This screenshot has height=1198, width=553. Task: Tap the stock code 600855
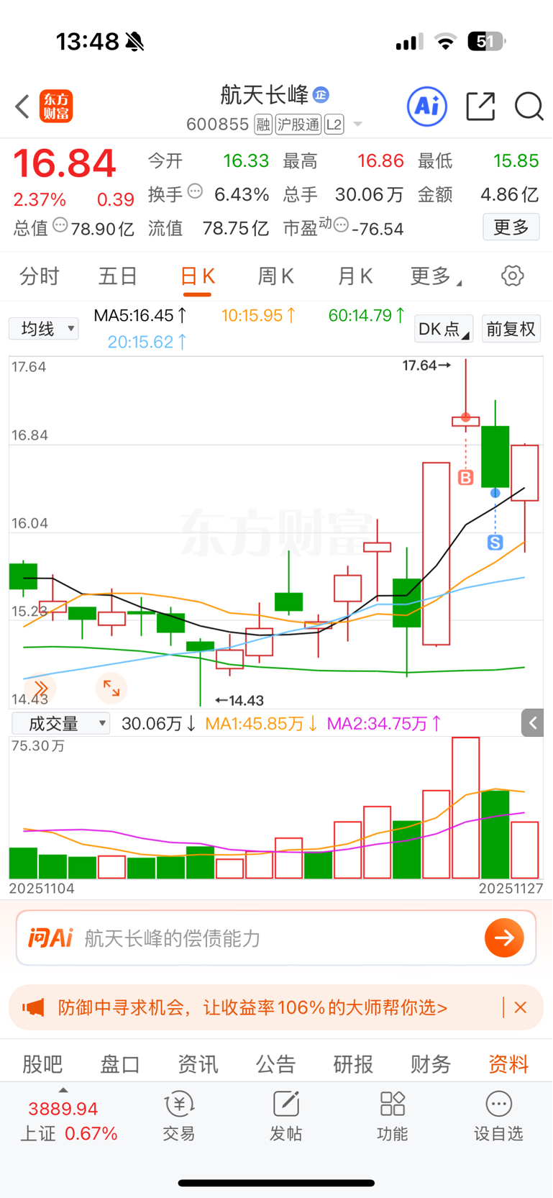(x=217, y=124)
